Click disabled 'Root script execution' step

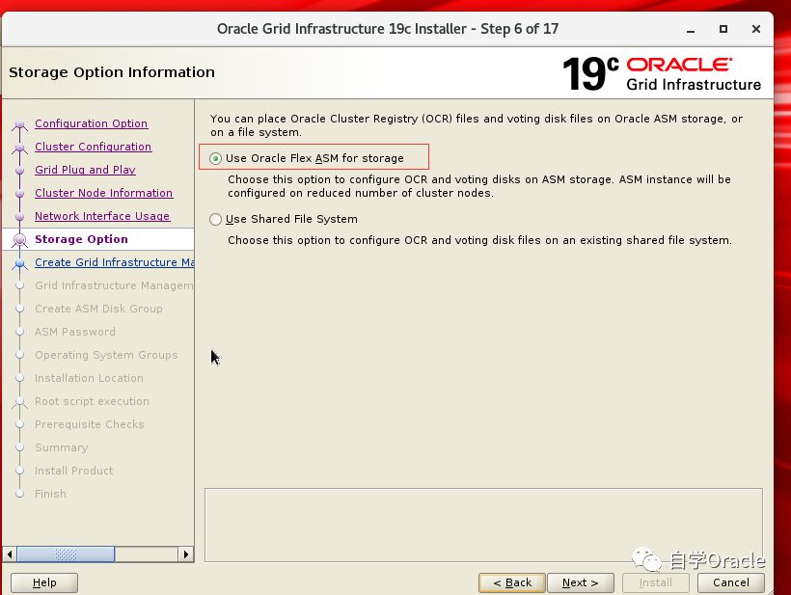pos(92,401)
